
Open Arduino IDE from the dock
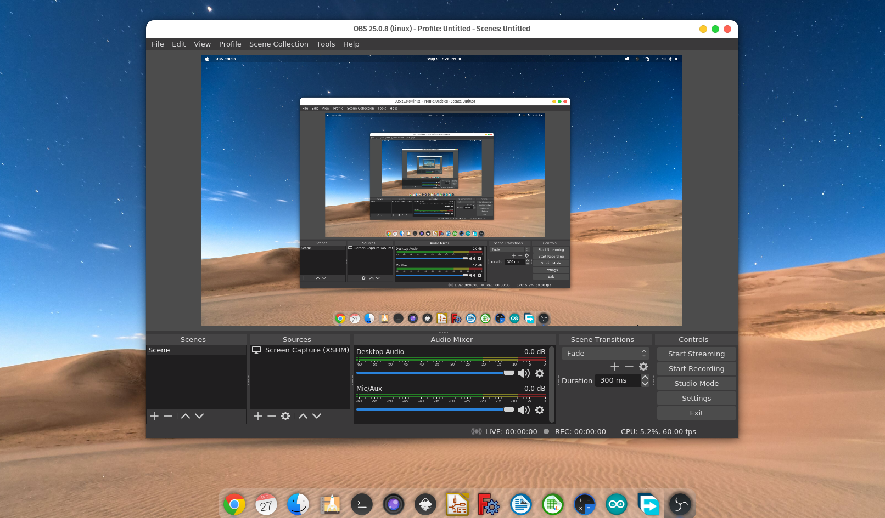click(617, 504)
